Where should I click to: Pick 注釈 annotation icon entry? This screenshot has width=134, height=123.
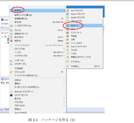(68, 40)
